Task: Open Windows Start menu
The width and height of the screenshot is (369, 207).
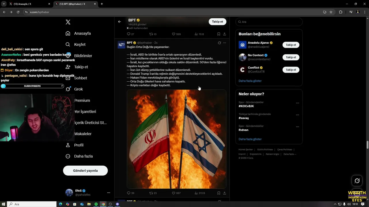Action: (3, 204)
